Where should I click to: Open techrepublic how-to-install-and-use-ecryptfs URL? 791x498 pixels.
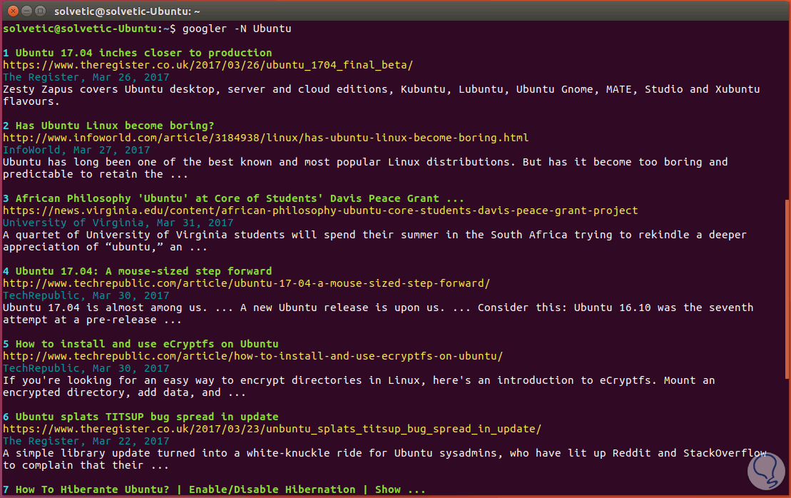pyautogui.click(x=252, y=356)
